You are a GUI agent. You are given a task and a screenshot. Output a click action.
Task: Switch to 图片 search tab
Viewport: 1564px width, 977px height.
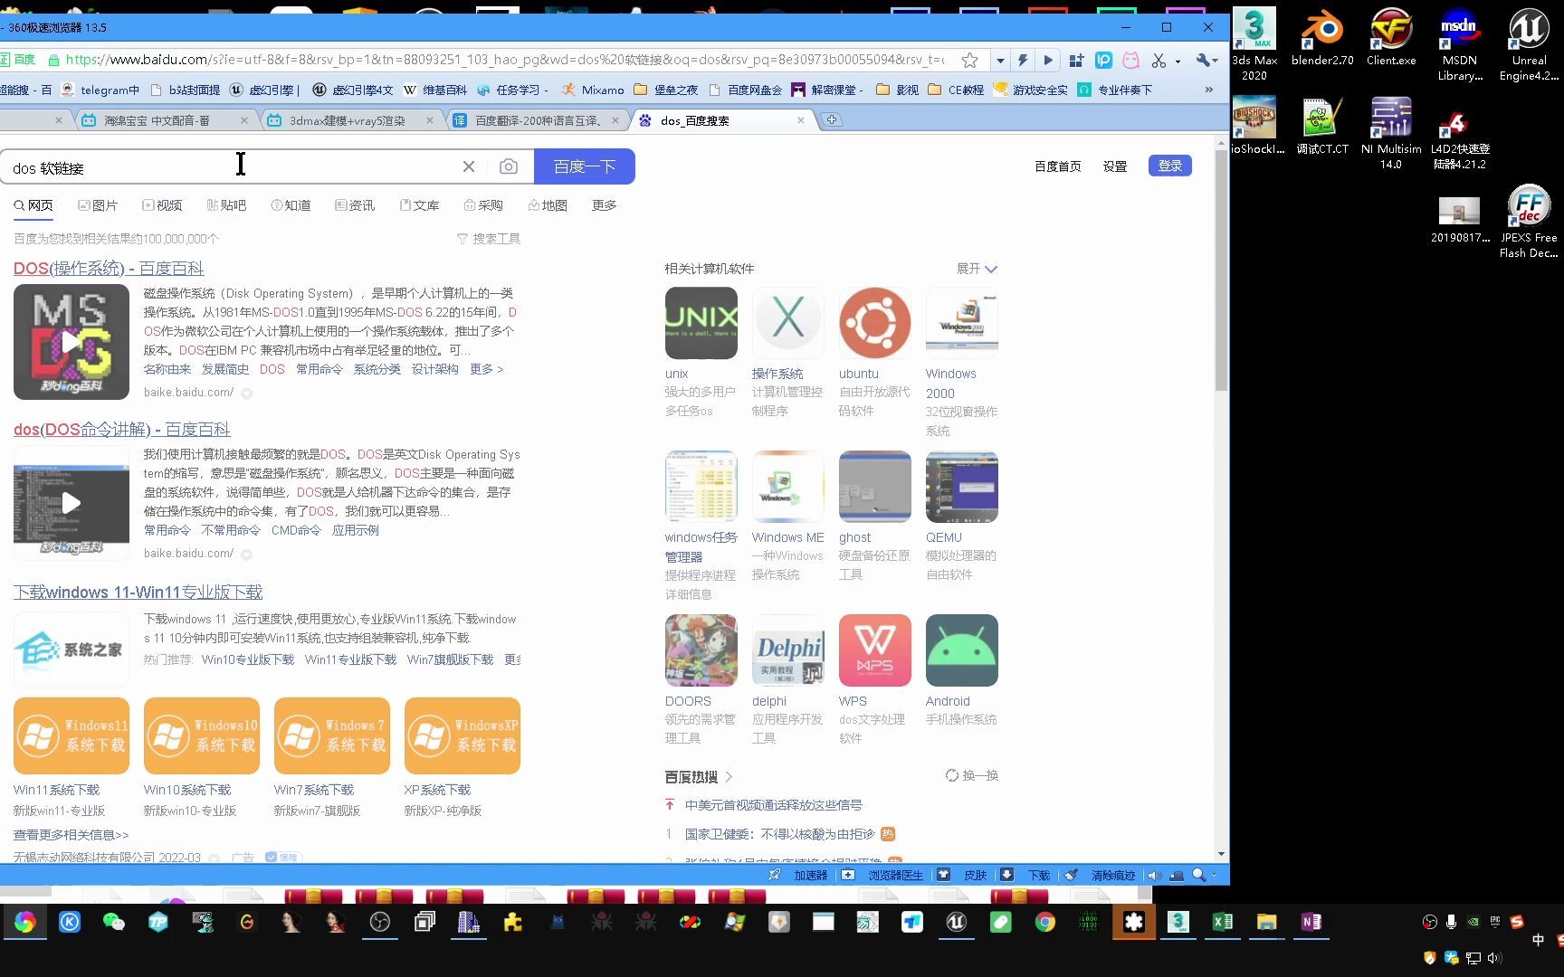pos(98,205)
